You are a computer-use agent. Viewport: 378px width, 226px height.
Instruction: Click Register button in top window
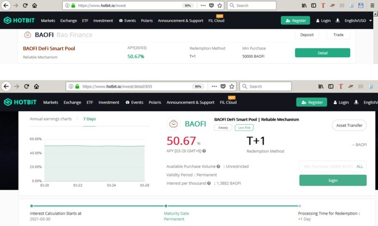[295, 21]
